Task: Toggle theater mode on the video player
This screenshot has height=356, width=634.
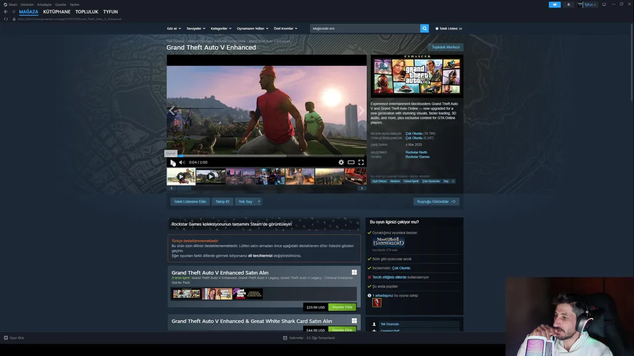Action: 351,162
